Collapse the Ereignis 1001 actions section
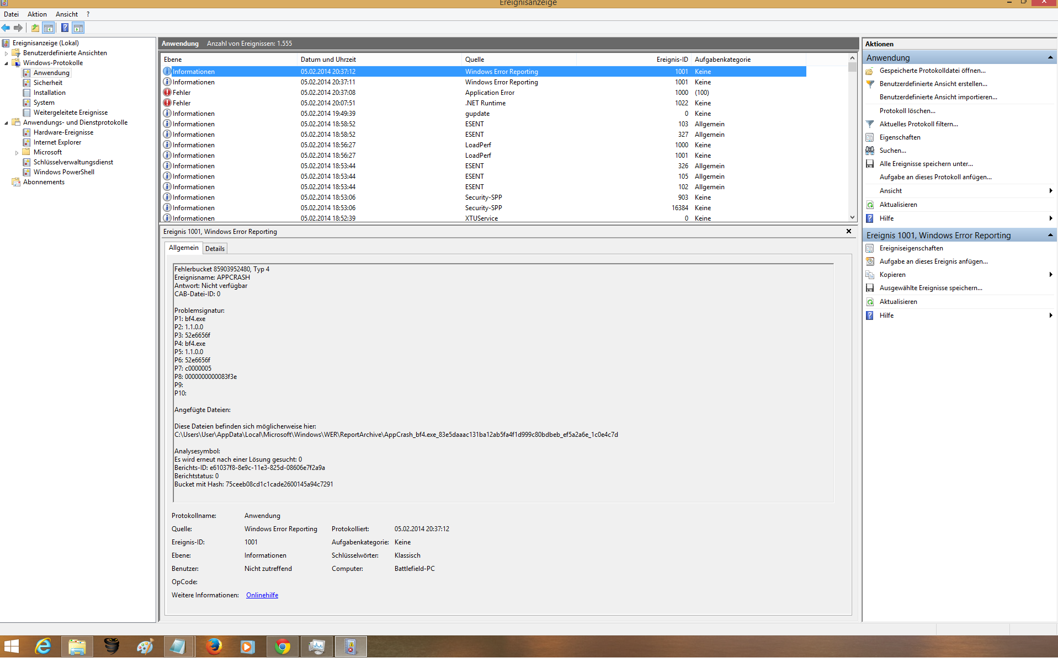 click(1050, 236)
